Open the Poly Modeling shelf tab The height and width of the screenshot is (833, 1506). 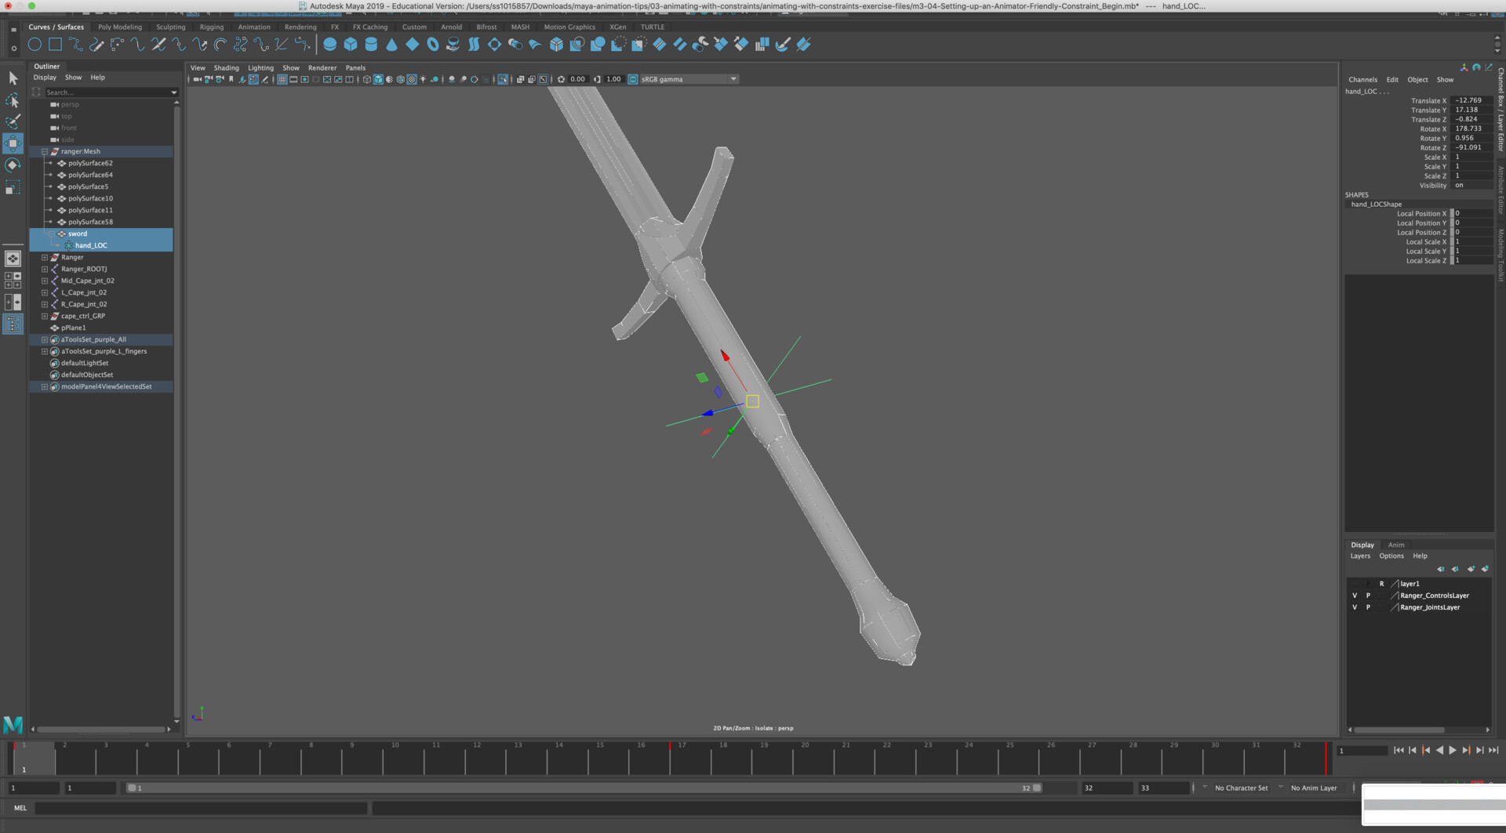119,27
